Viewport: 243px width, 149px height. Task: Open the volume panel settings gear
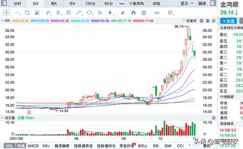[x=214, y=118]
